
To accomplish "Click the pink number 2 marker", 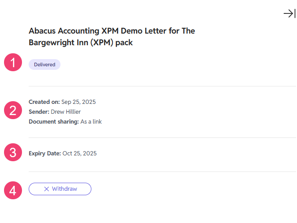I will [x=13, y=110].
